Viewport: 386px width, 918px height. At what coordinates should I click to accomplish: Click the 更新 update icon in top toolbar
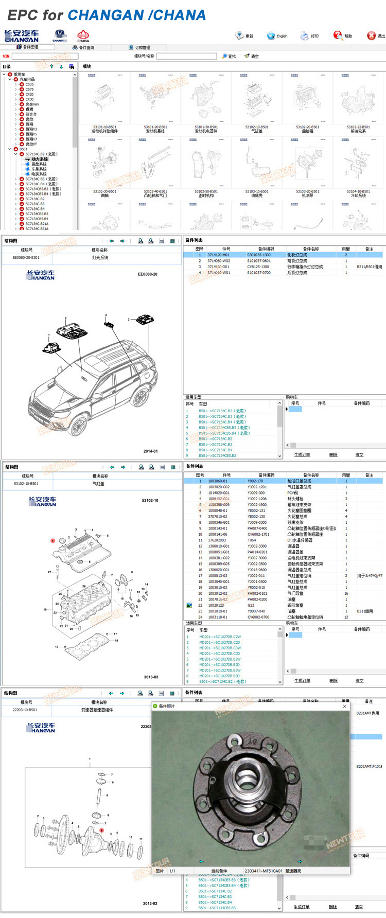(x=239, y=36)
